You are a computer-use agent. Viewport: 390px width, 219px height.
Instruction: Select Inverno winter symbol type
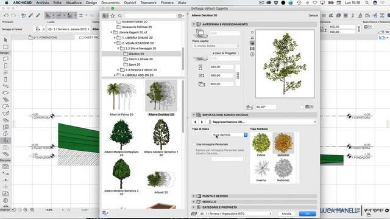coord(261,170)
